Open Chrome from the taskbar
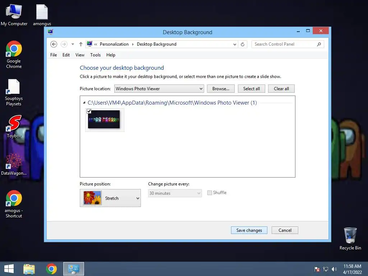The width and height of the screenshot is (368, 276). click(x=51, y=269)
